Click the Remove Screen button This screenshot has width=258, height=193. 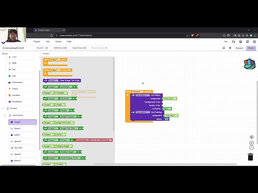pyautogui.click(x=100, y=48)
